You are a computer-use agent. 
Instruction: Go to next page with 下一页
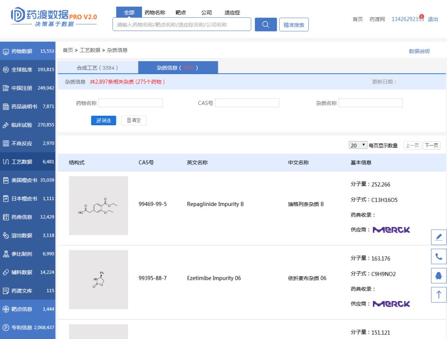click(431, 146)
